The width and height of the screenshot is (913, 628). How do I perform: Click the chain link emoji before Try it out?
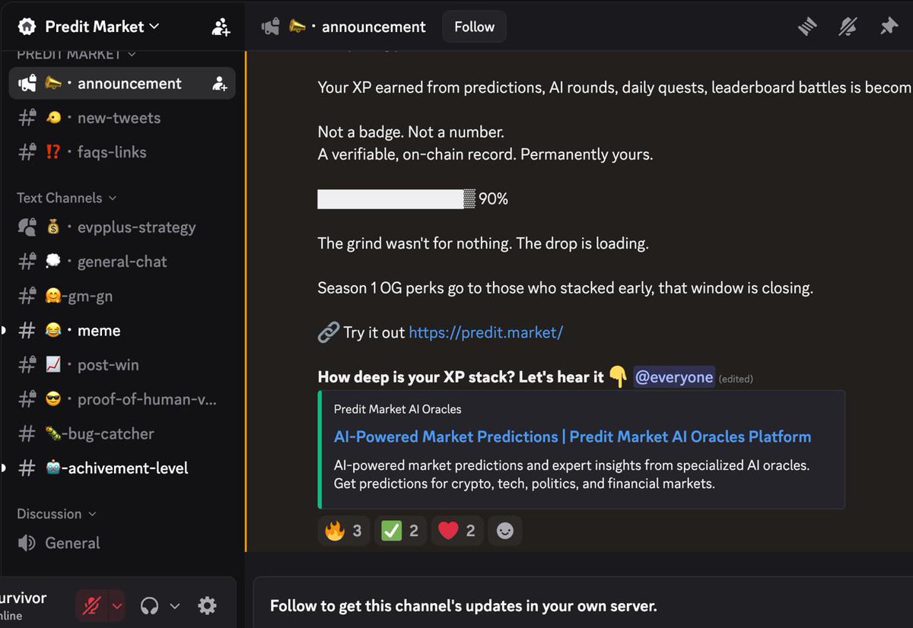pos(328,332)
